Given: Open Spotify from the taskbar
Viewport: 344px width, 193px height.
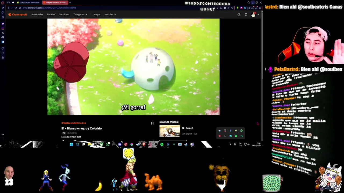Looking at the screenshot, I should pos(162,144).
